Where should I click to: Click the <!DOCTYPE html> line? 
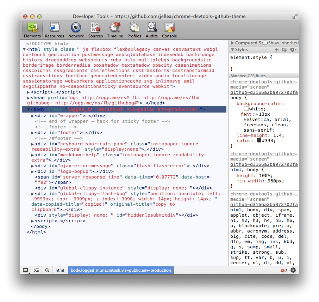pyautogui.click(x=48, y=44)
